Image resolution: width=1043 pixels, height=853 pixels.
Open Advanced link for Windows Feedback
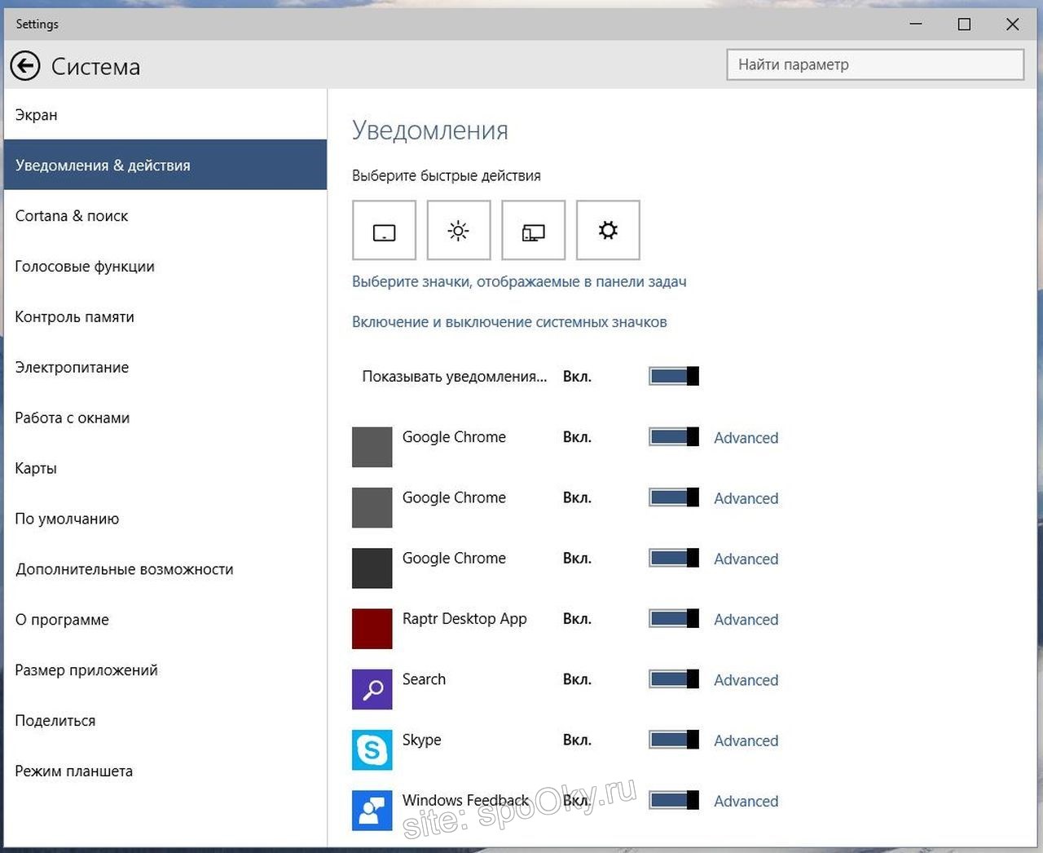tap(746, 802)
